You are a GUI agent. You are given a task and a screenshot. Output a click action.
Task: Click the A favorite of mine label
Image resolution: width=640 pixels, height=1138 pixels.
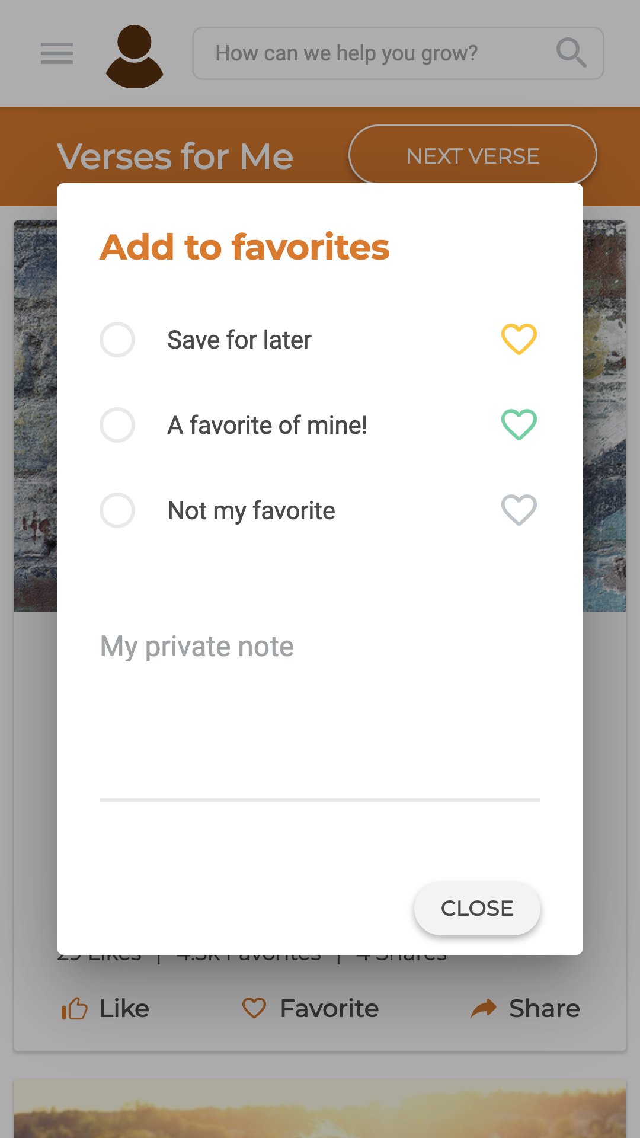[267, 426]
